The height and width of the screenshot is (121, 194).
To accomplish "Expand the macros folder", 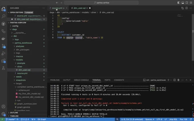I will click(19, 56).
